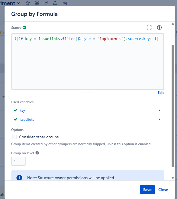This screenshot has width=177, height=199.
Task: Click the share icon
Action: pyautogui.click(x=65, y=3)
